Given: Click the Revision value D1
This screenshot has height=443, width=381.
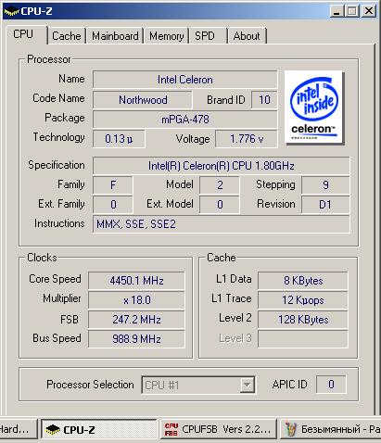Looking at the screenshot, I should point(325,204).
